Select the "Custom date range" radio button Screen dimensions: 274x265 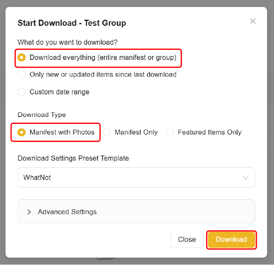click(22, 92)
